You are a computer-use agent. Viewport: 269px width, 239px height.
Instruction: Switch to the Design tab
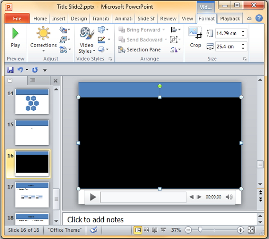[79, 19]
